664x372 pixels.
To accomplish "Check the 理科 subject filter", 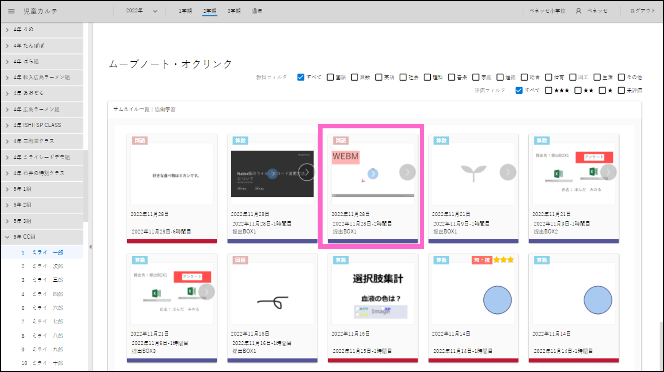I will pos(427,77).
